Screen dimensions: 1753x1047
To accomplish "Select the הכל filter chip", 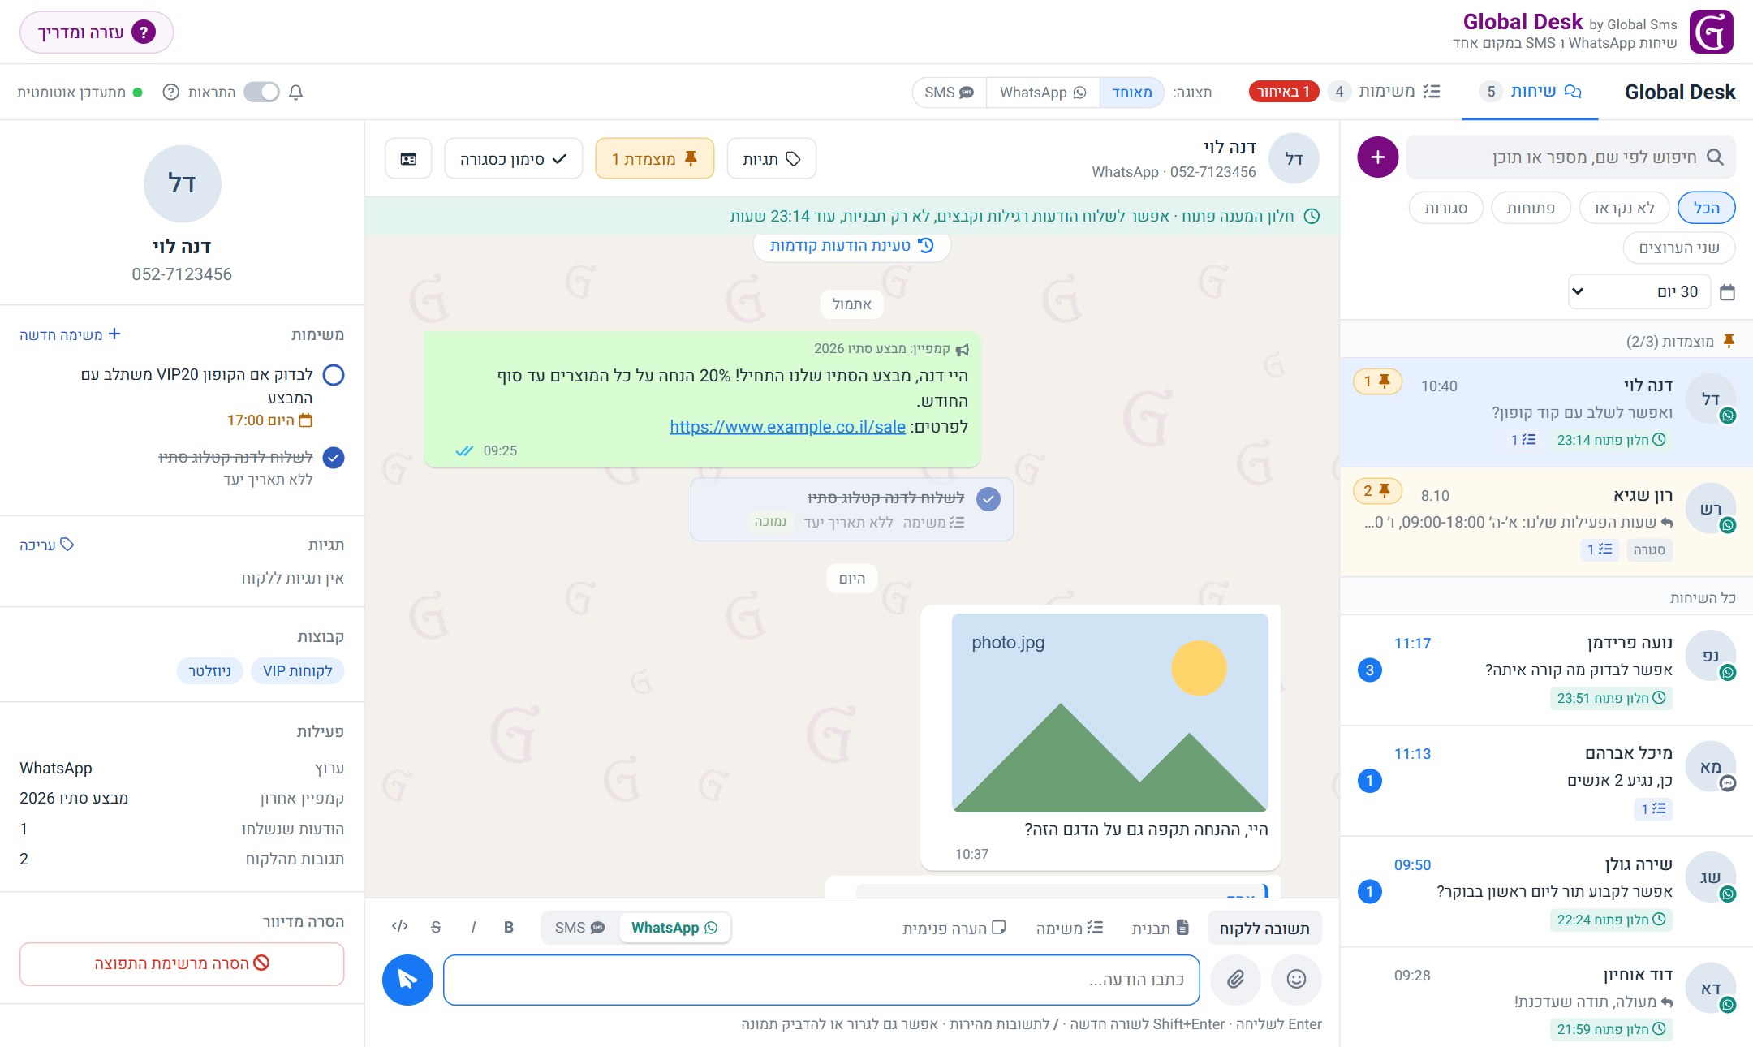I will click(x=1706, y=209).
